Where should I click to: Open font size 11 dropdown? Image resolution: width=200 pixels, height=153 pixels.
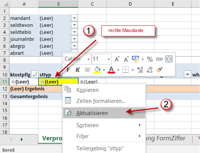pos(109,59)
